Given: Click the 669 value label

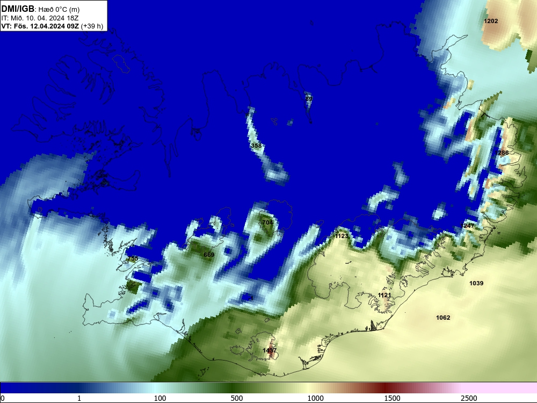Looking at the screenshot, I should [209, 255].
